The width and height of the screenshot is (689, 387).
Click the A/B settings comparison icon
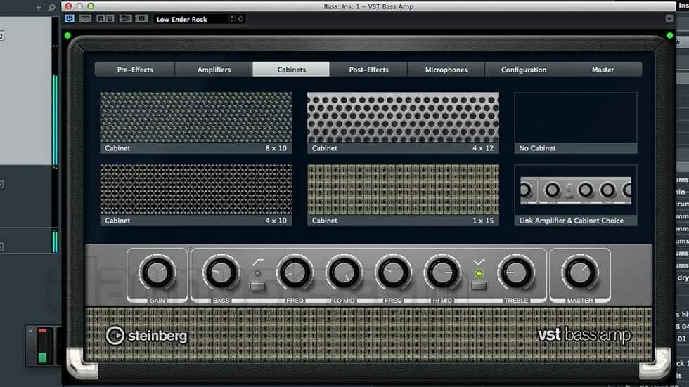click(x=126, y=19)
